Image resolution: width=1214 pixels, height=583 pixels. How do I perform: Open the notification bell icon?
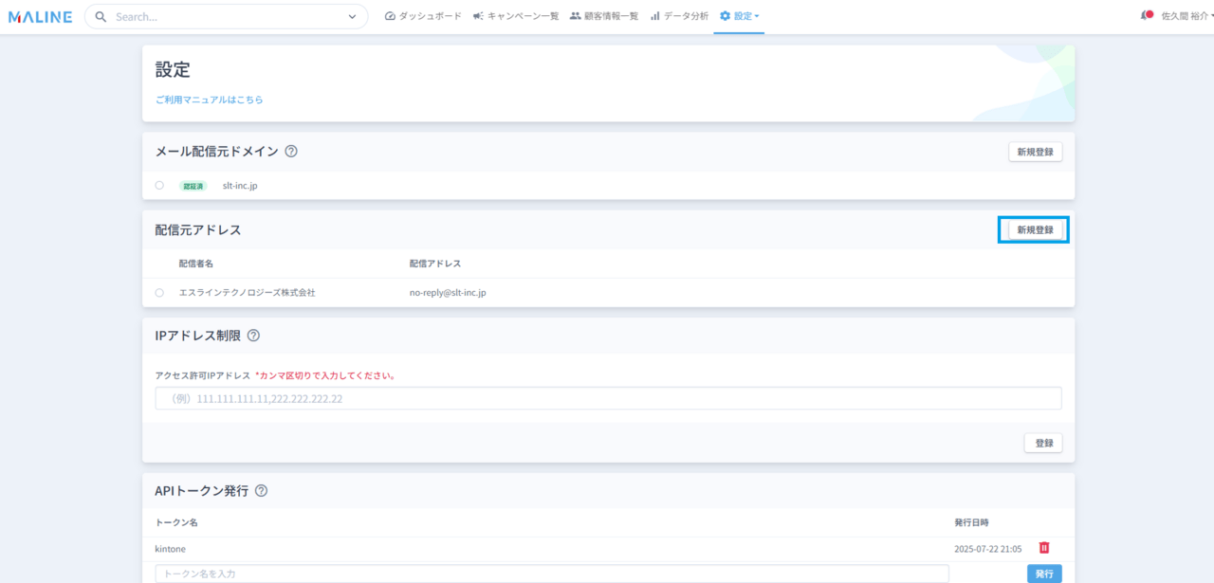[x=1146, y=16]
